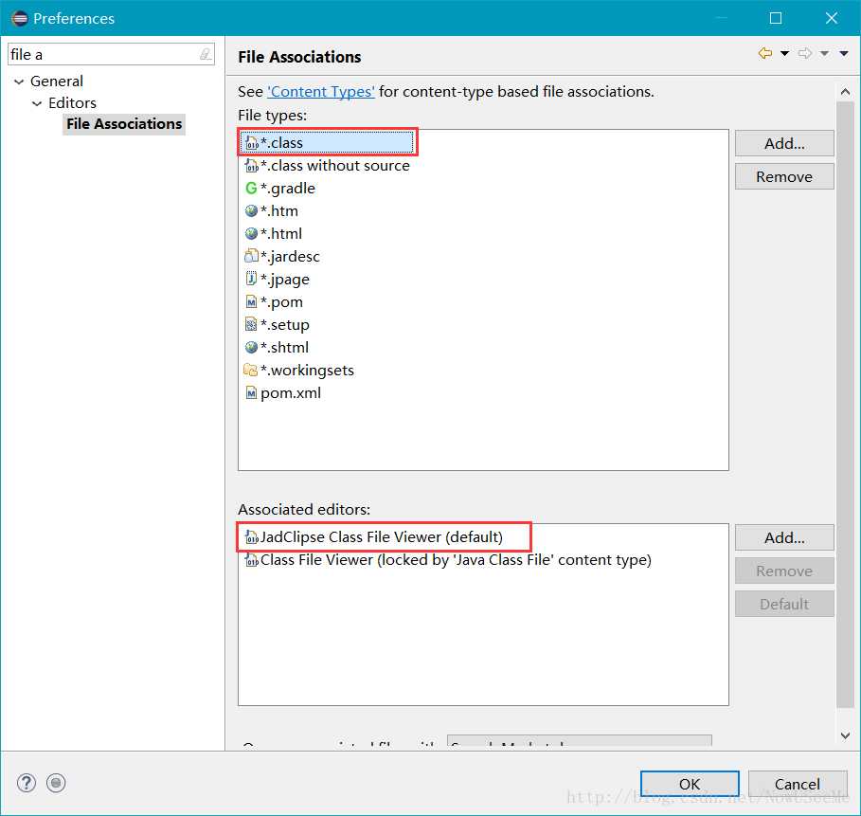861x816 pixels.
Task: Click in the filter text field
Action: point(104,54)
